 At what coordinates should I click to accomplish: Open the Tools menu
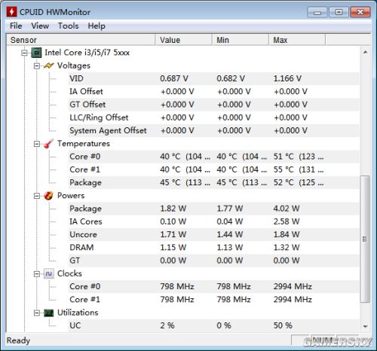[x=69, y=26]
